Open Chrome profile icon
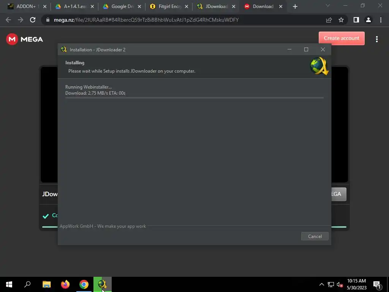The width and height of the screenshot is (389, 292). pos(368,20)
